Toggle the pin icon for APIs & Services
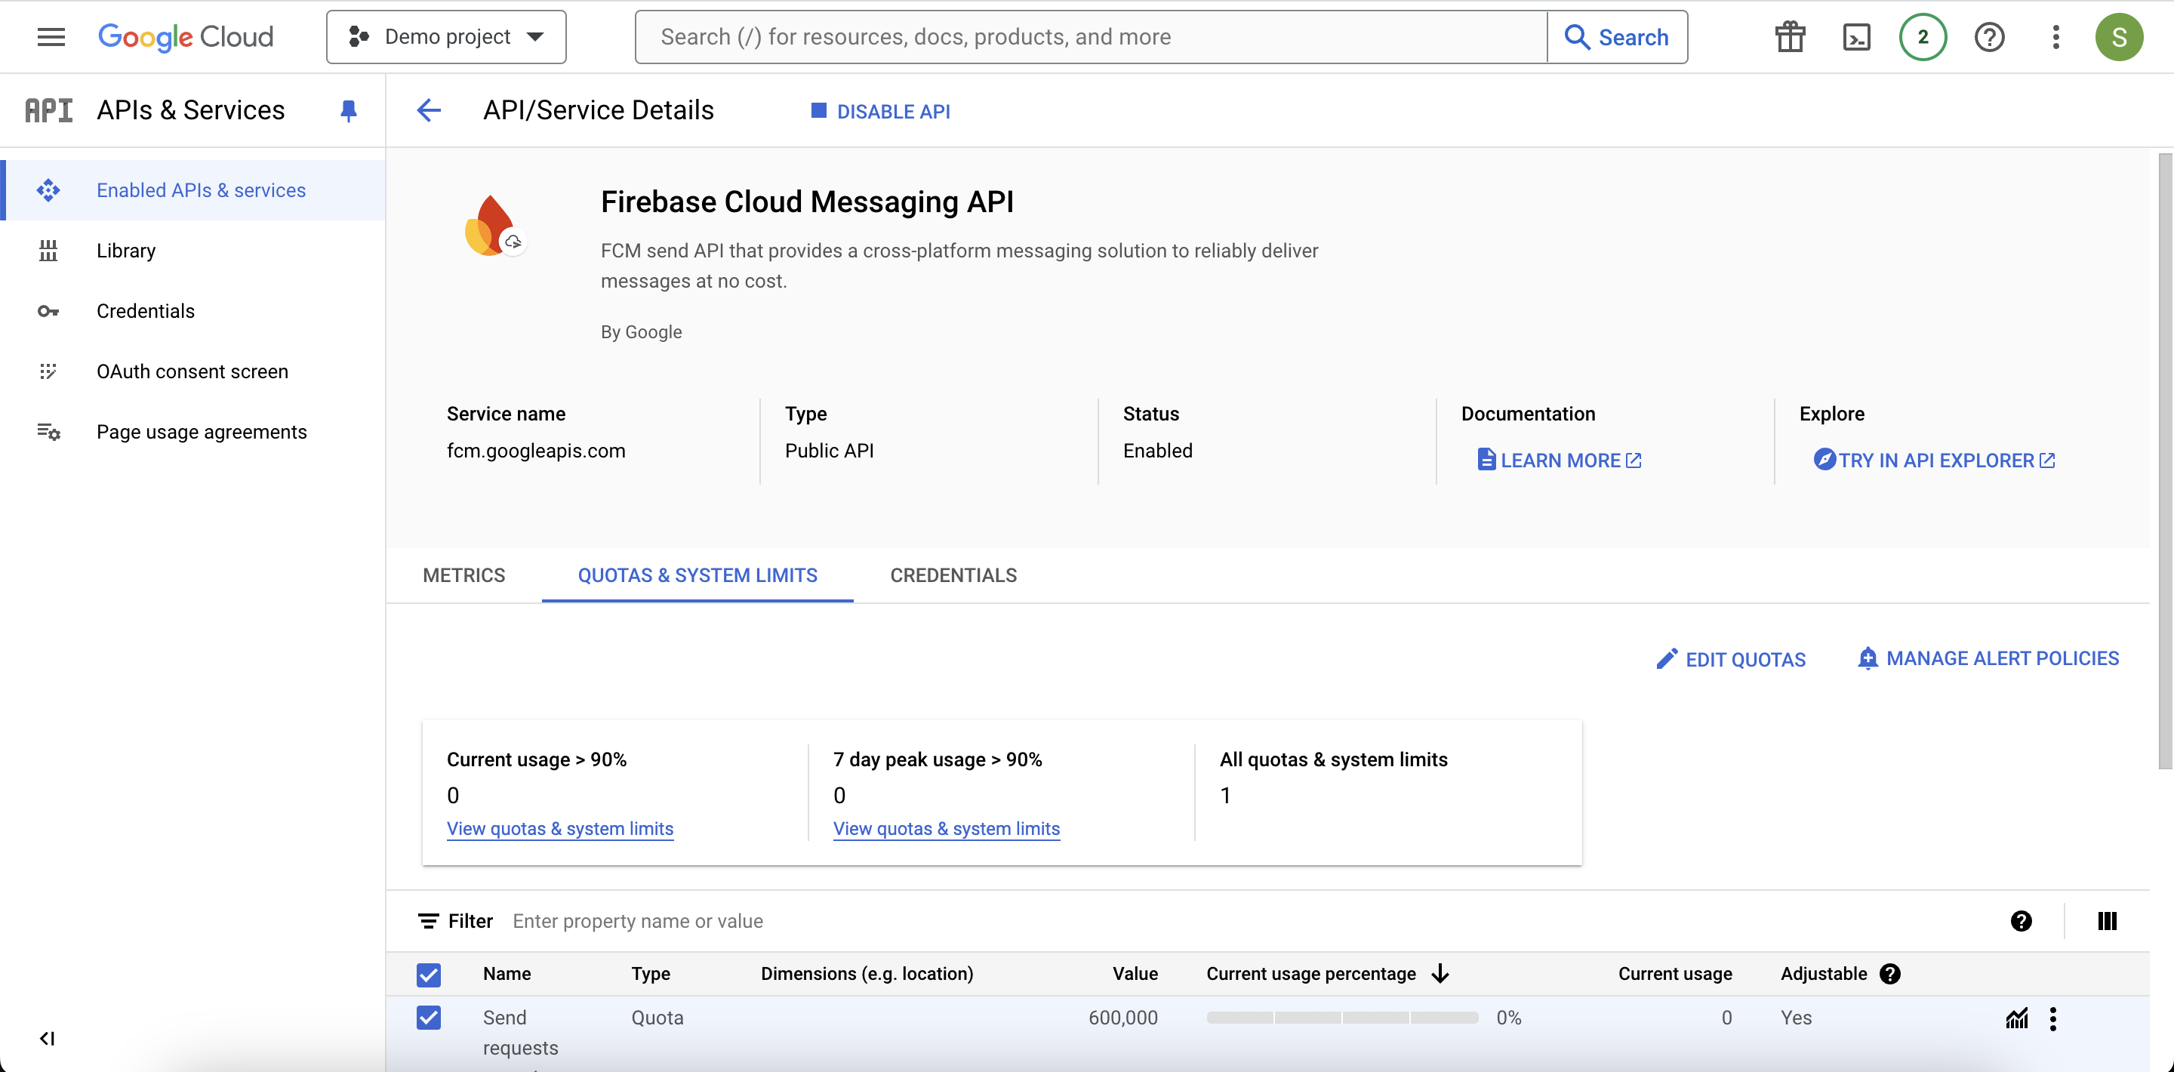 point(348,110)
